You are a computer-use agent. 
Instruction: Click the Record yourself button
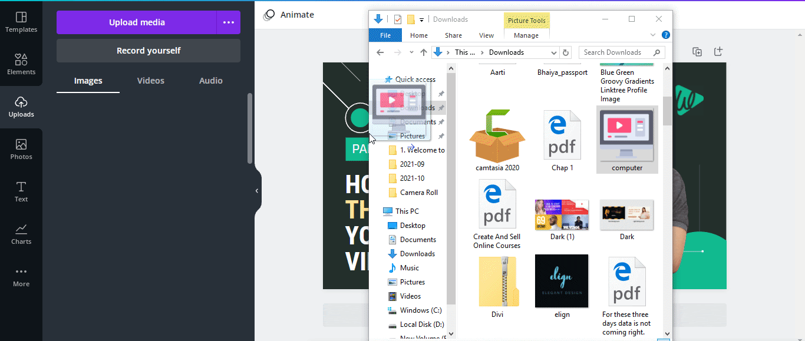[x=149, y=51]
